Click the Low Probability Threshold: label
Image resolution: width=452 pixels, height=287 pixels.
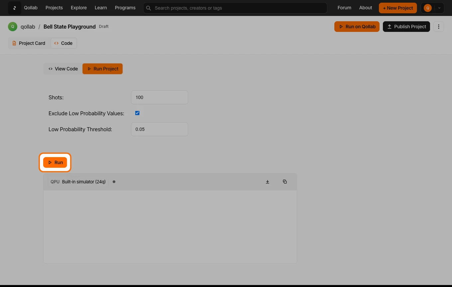80,129
